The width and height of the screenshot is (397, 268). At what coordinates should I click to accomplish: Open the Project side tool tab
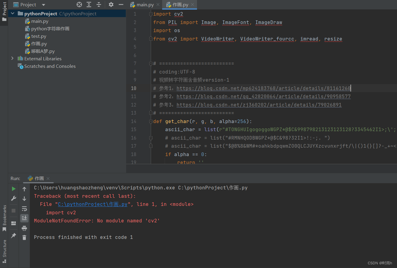click(x=4, y=11)
